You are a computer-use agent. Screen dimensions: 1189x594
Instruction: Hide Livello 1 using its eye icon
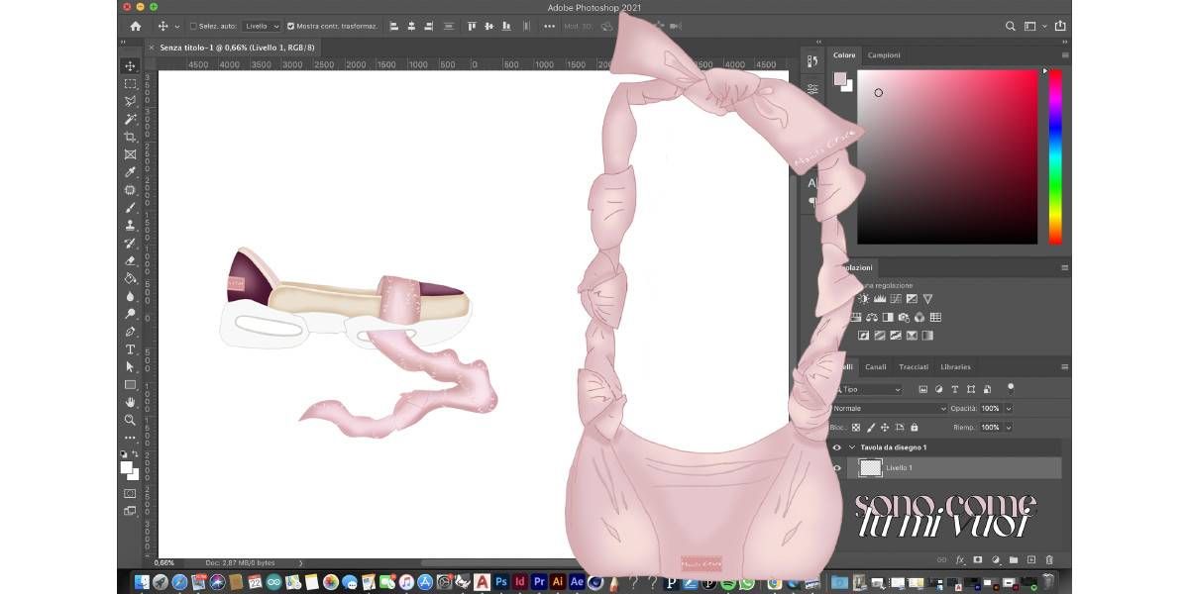click(x=837, y=467)
